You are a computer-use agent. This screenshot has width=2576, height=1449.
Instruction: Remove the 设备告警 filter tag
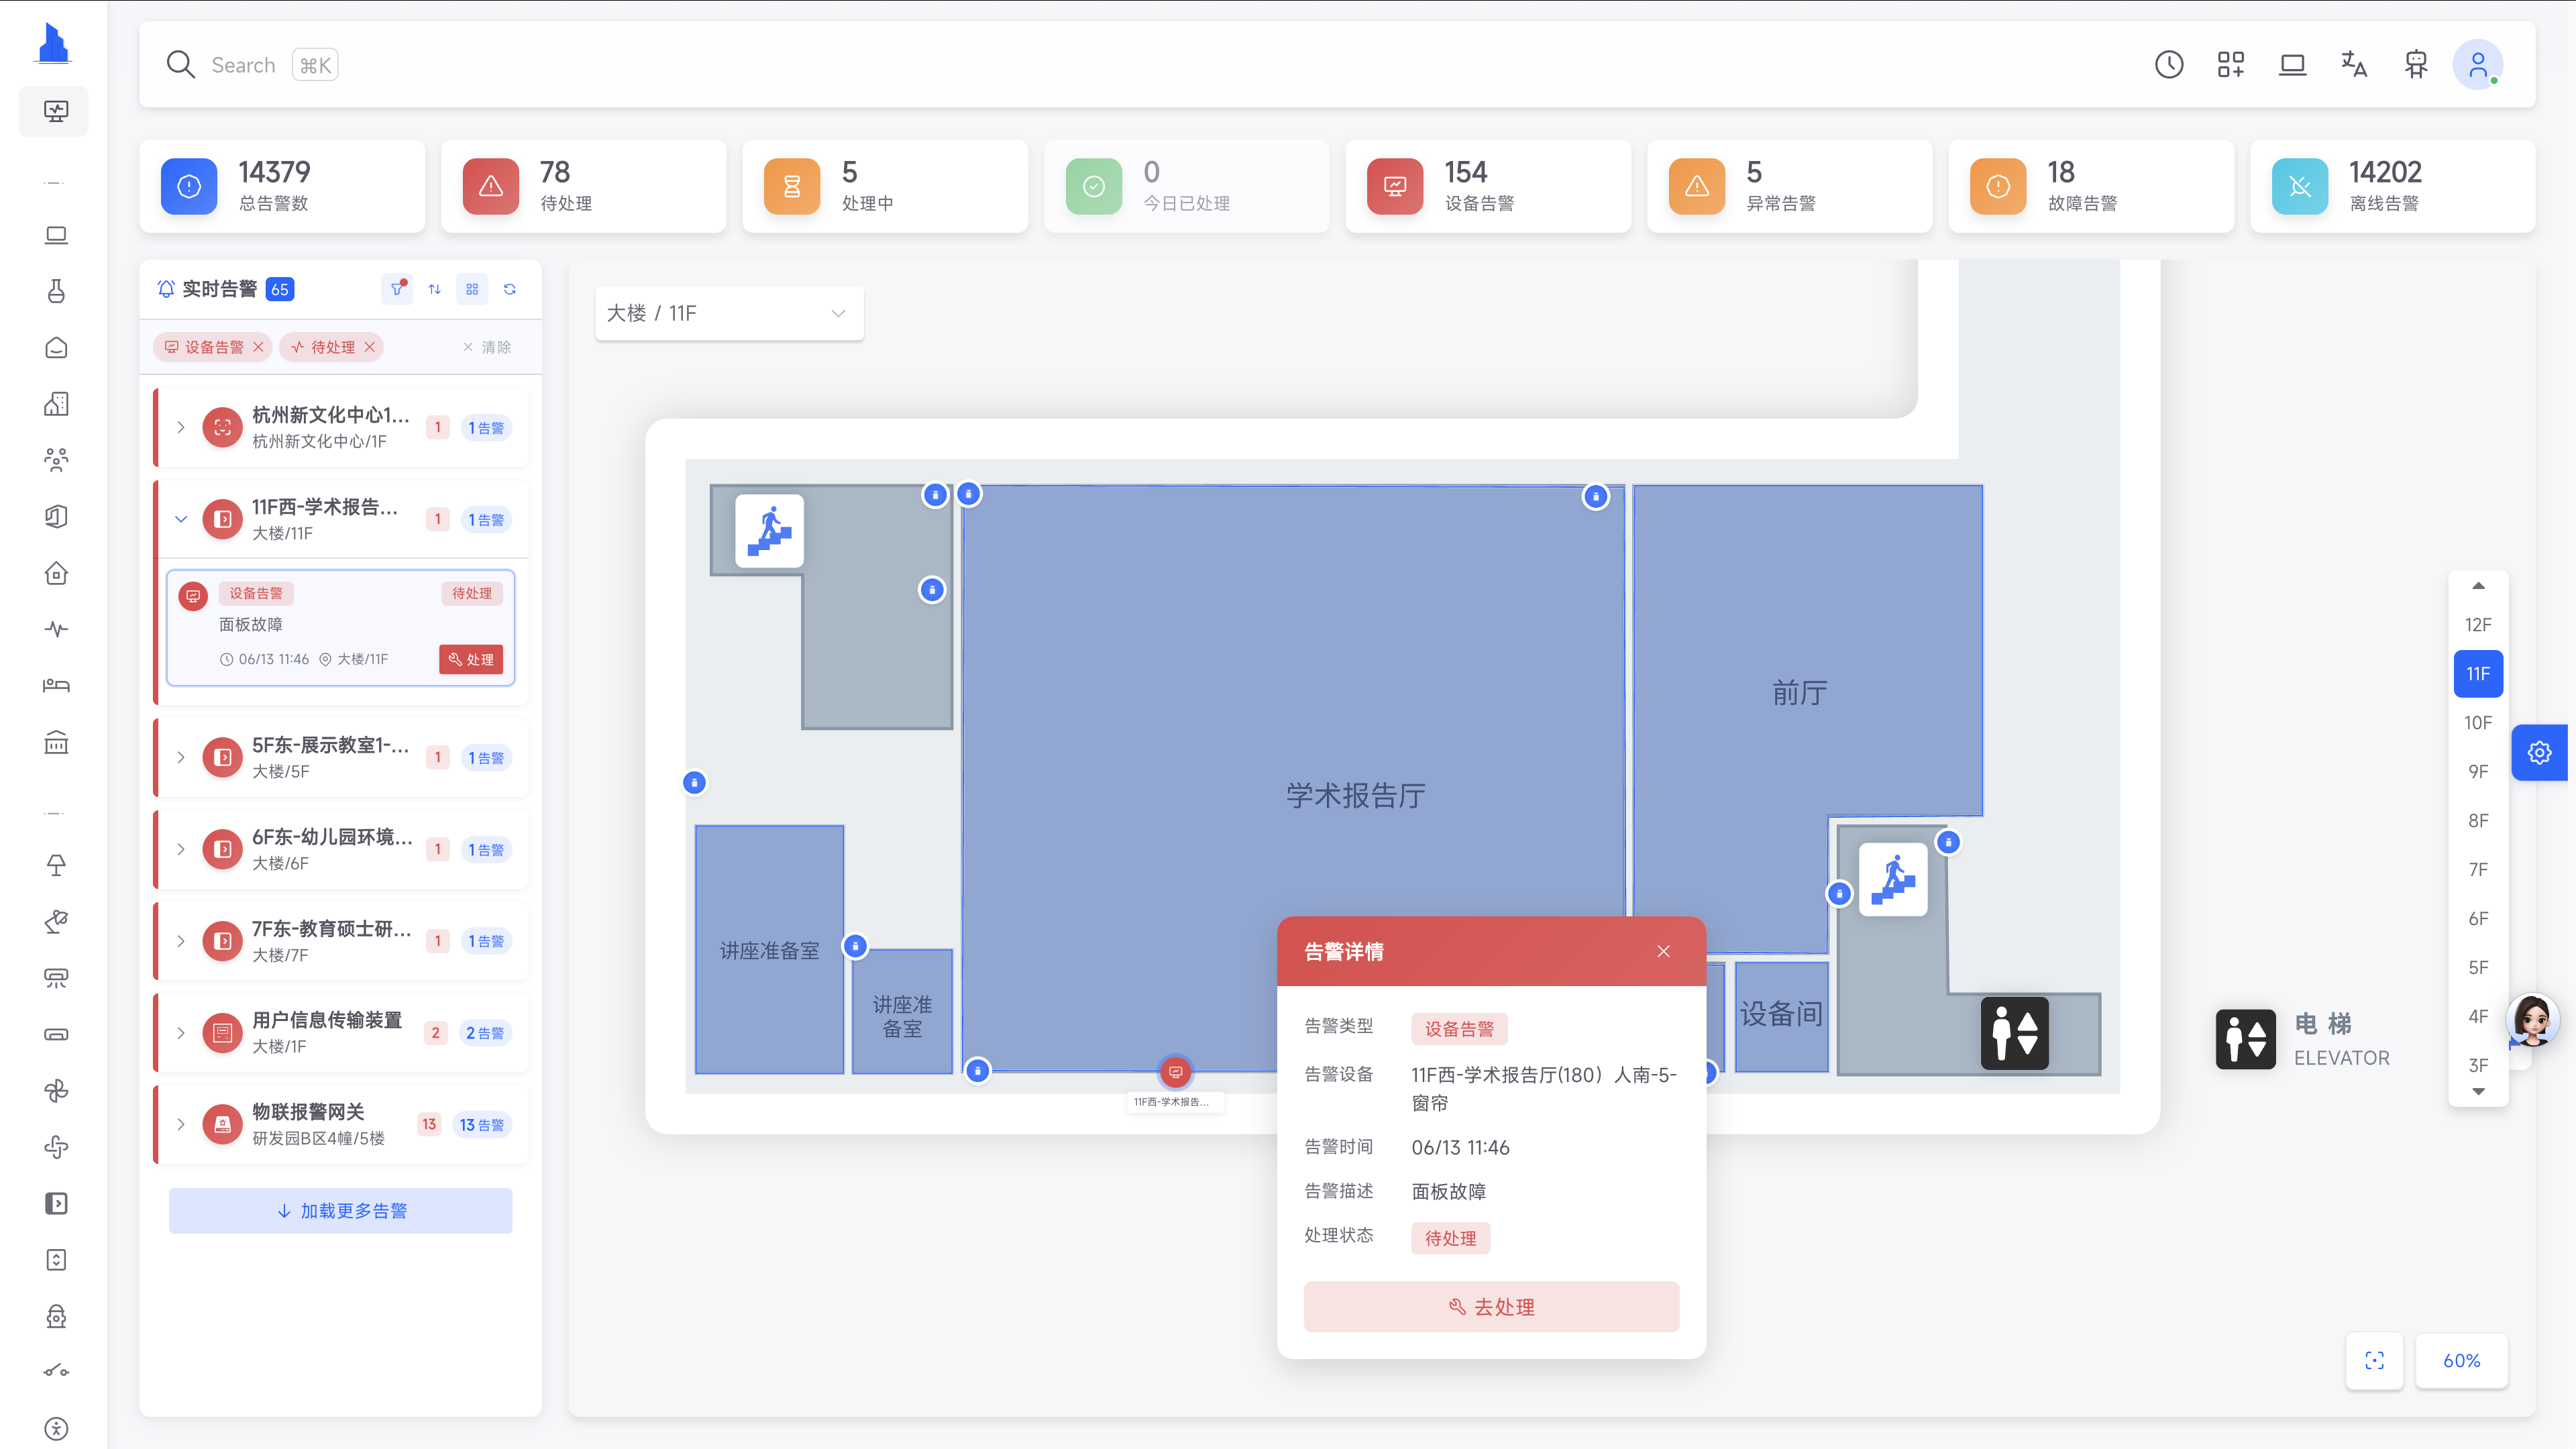coord(258,347)
